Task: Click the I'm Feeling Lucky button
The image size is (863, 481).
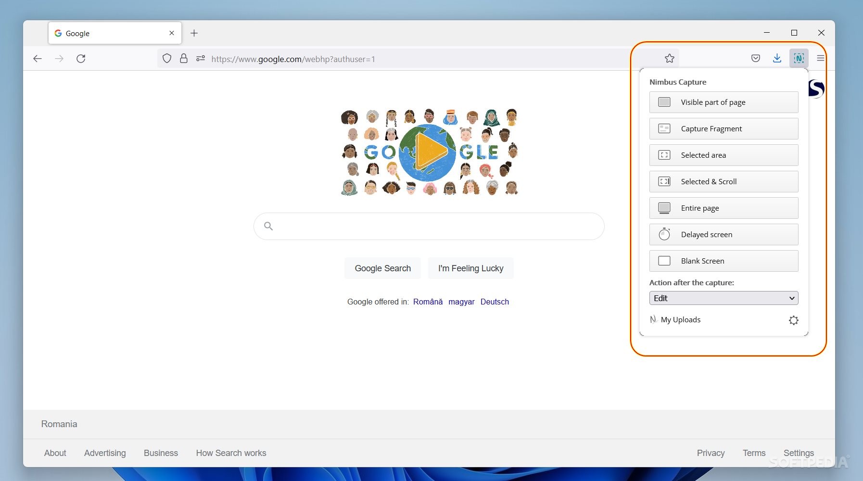Action: 470,268
